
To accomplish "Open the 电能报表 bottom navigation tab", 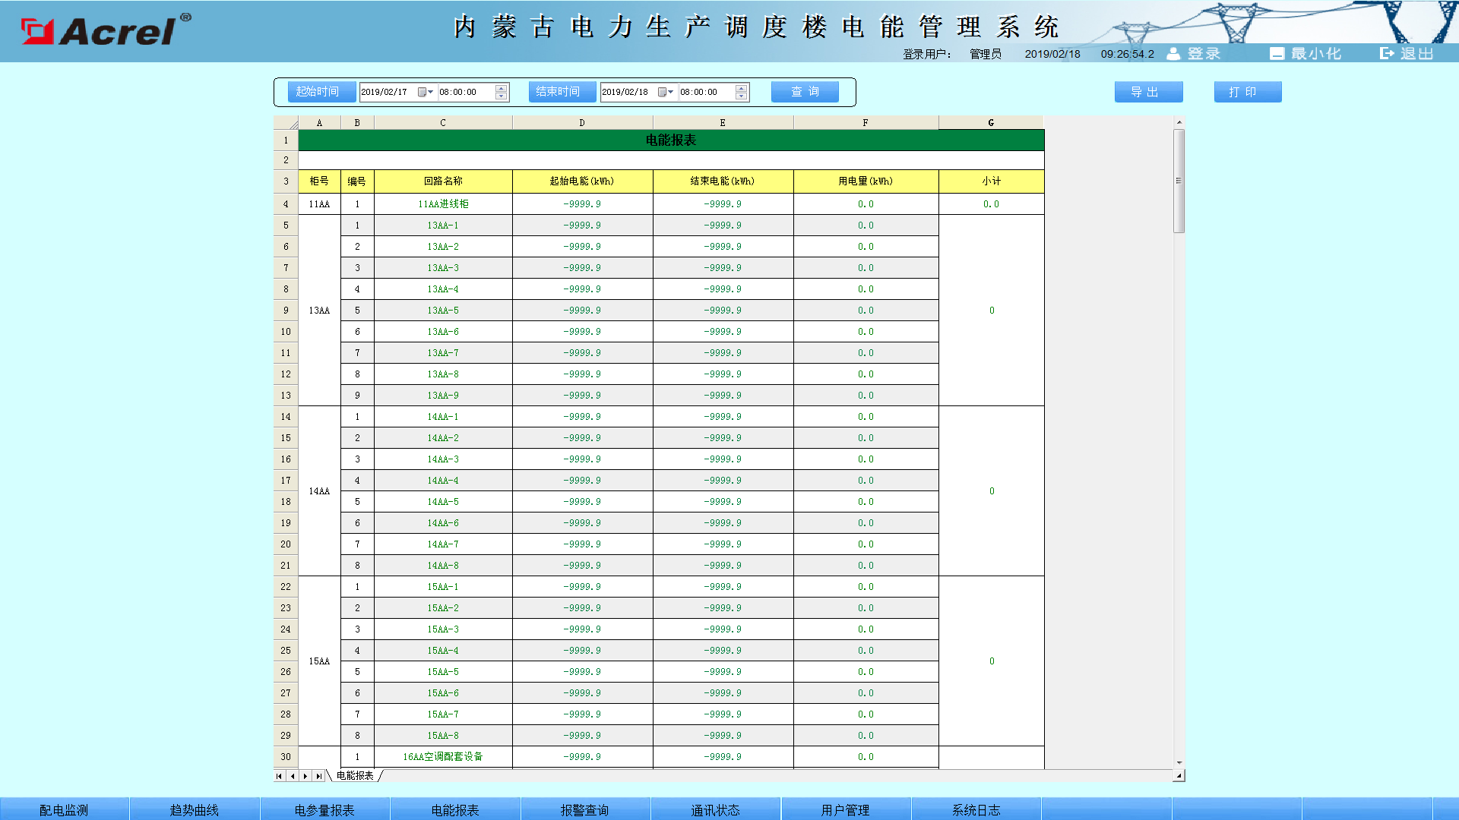I will click(x=455, y=809).
